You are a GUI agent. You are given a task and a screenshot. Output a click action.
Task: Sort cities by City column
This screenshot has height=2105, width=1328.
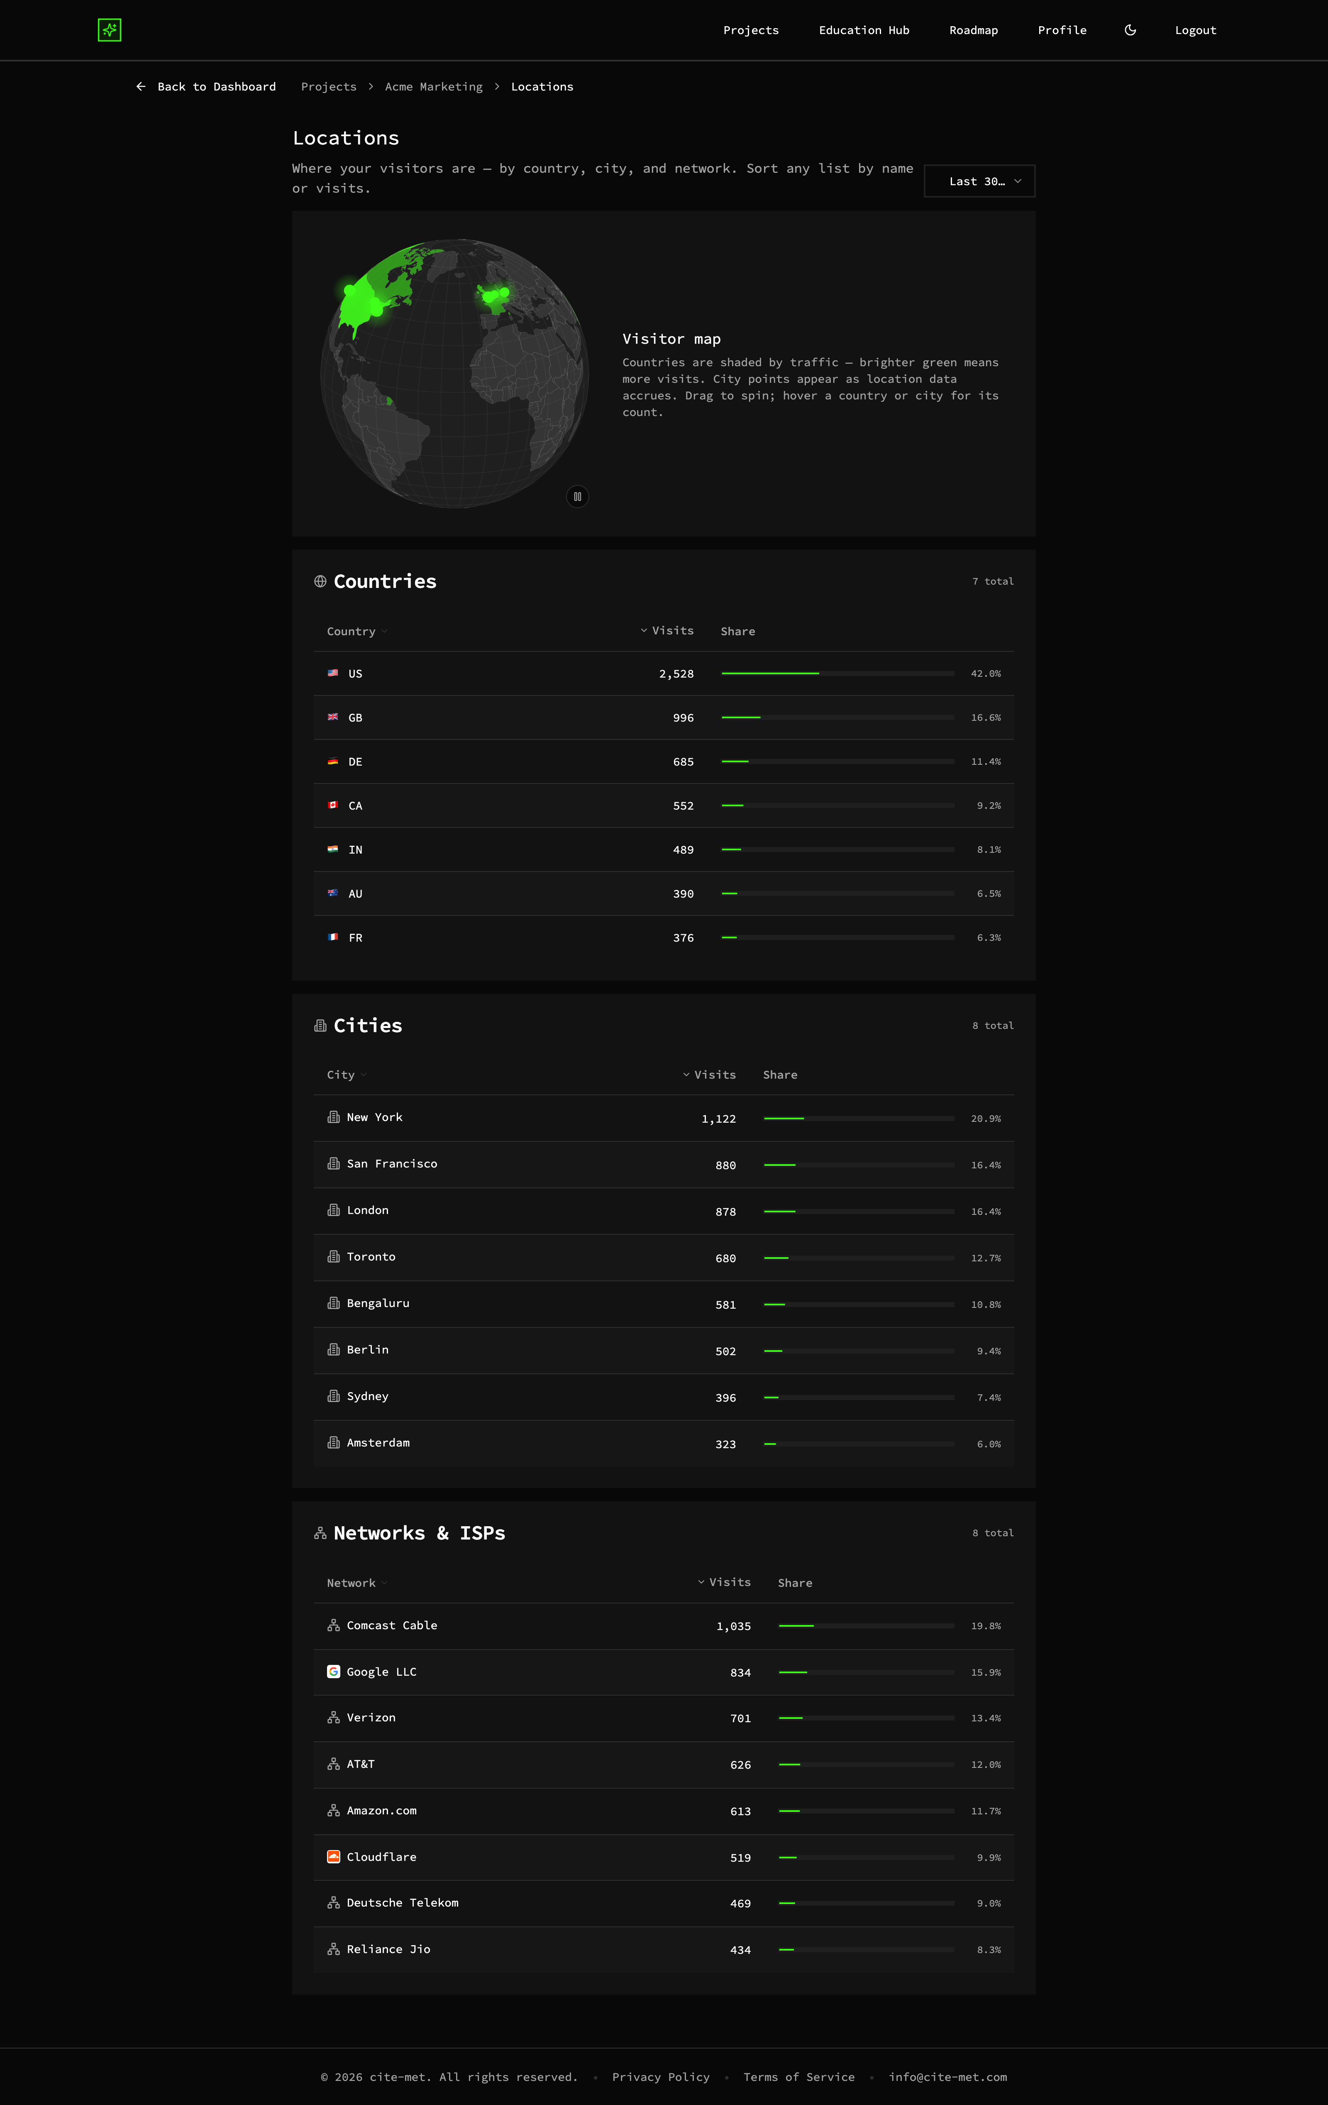(346, 1075)
